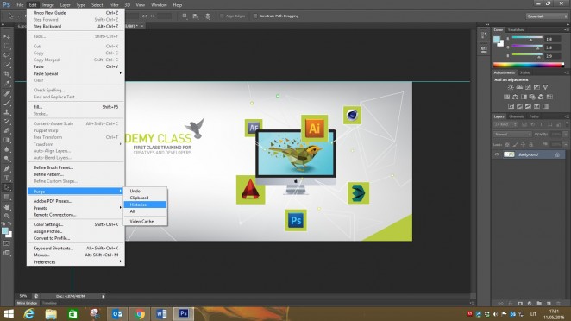Click the foreground color swatch in Color panel
The image size is (571, 321).
pos(497,40)
